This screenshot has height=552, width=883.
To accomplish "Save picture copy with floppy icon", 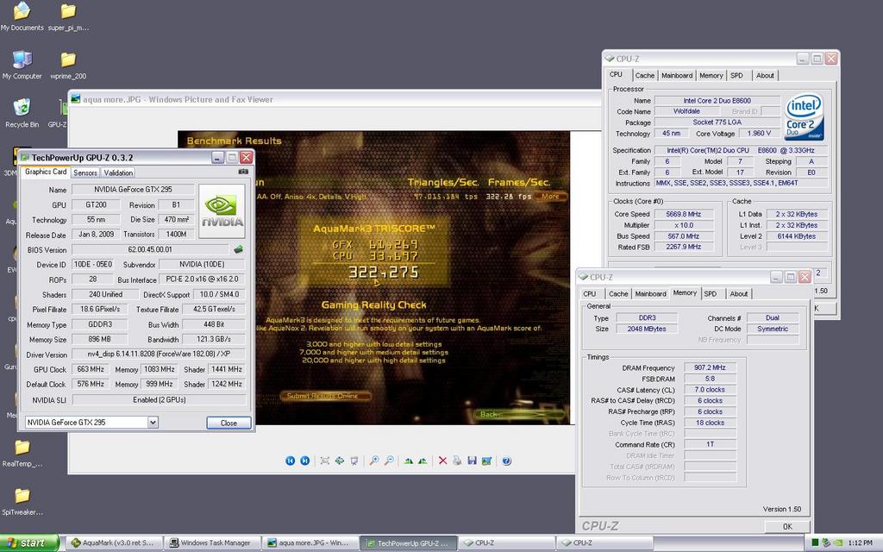I will click(x=472, y=461).
